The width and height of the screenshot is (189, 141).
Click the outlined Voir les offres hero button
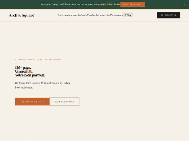tap(64, 102)
